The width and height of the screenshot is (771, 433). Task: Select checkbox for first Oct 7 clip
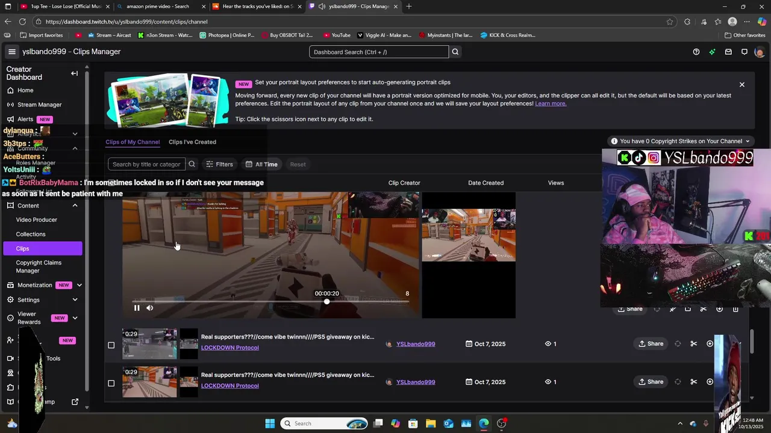click(111, 345)
